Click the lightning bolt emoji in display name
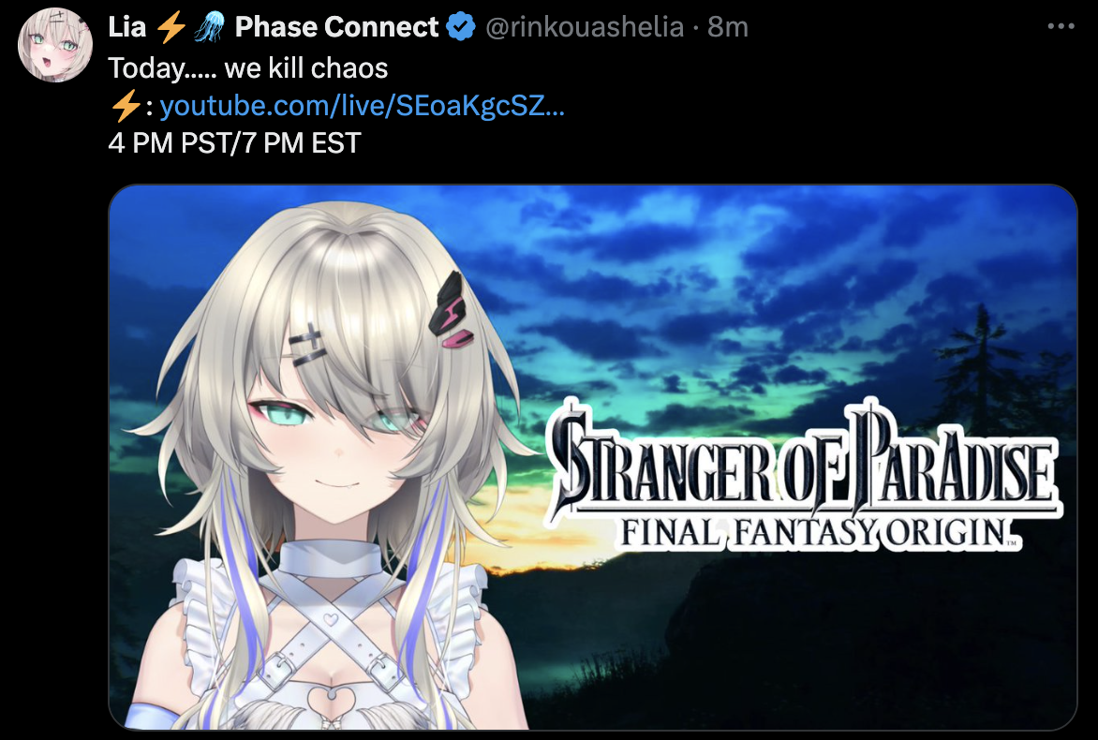Screen dimensions: 1098x740 (x=171, y=26)
